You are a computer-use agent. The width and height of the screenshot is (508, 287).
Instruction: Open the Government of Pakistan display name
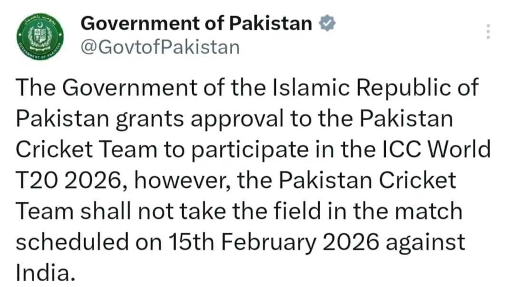point(196,23)
